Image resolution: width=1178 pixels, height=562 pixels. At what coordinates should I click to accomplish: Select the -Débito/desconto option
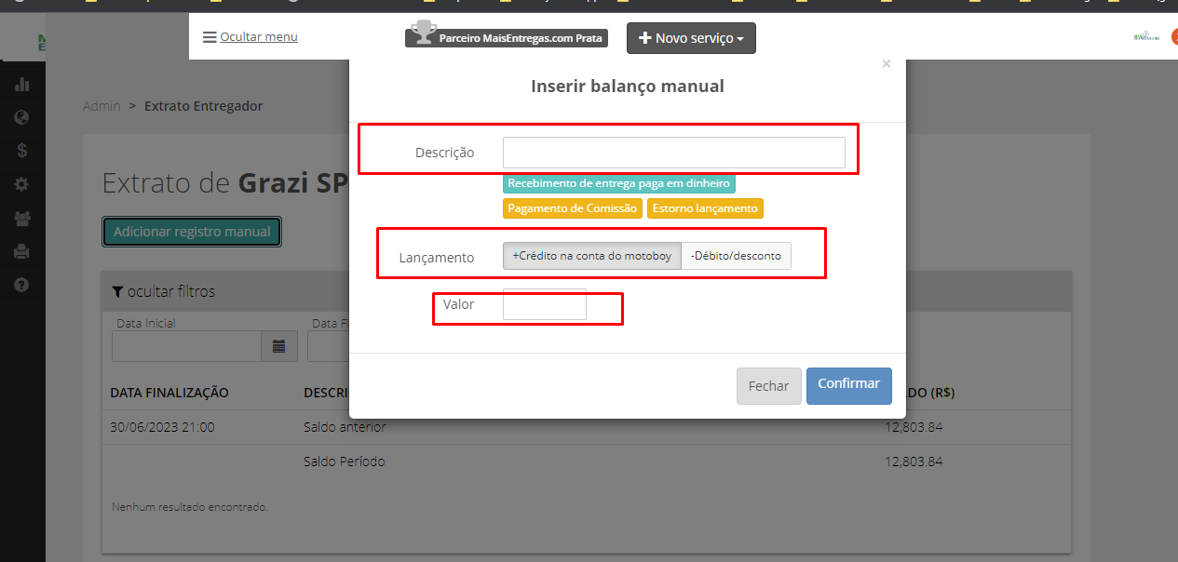click(736, 256)
